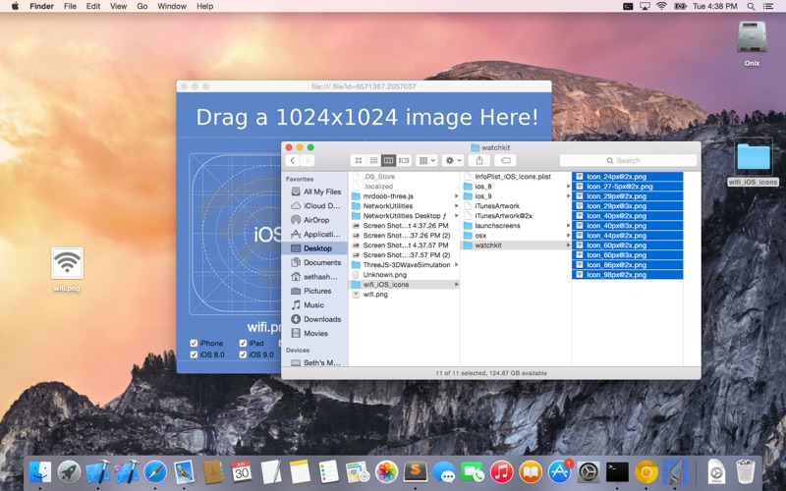Open the item arrangement dropdown in Finder toolbar
Screen dimensions: 786x491
click(427, 160)
